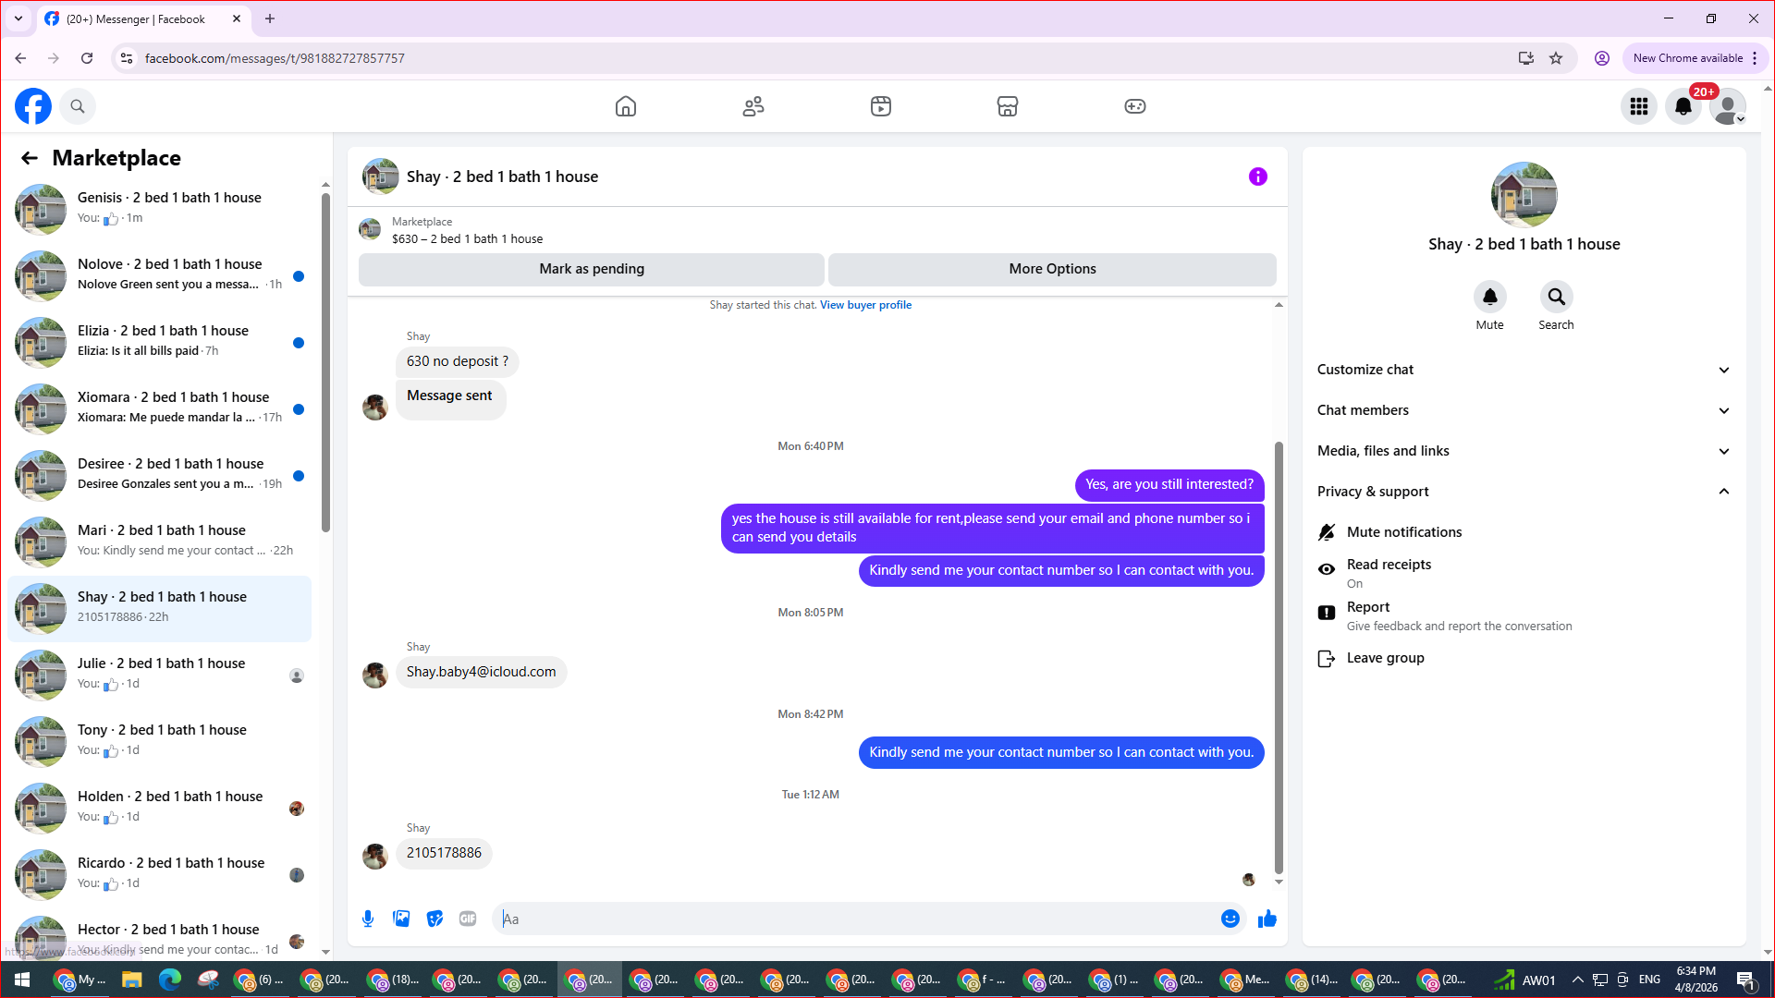This screenshot has height=998, width=1775.
Task: Click the voice clip microphone icon
Action: point(368,919)
